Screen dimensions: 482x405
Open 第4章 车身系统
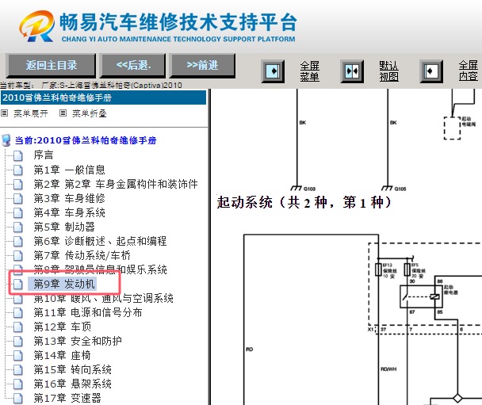click(69, 212)
